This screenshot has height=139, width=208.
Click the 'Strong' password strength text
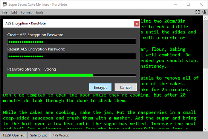50,69
